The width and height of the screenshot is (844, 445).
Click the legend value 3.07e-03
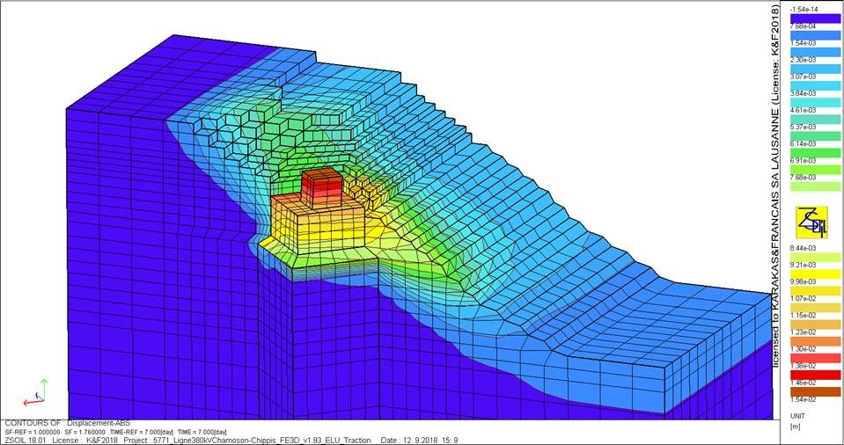804,77
